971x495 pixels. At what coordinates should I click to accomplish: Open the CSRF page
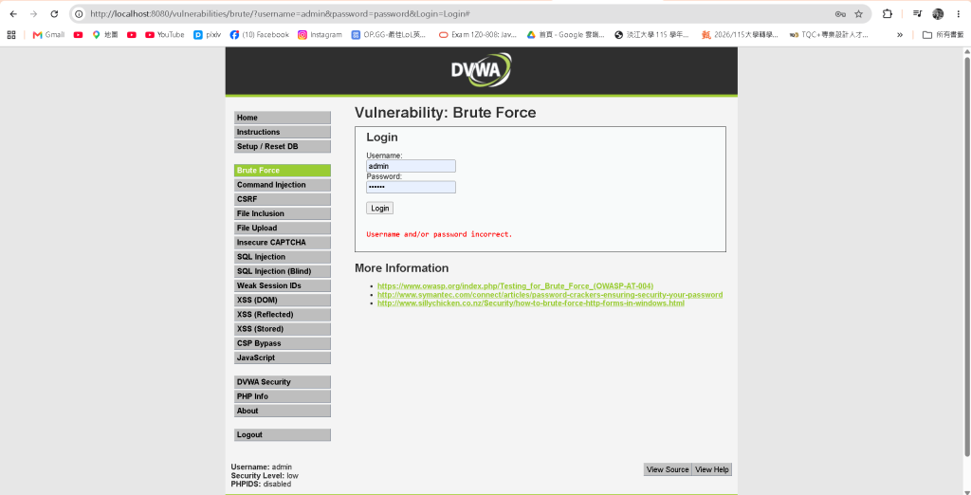[x=283, y=199]
